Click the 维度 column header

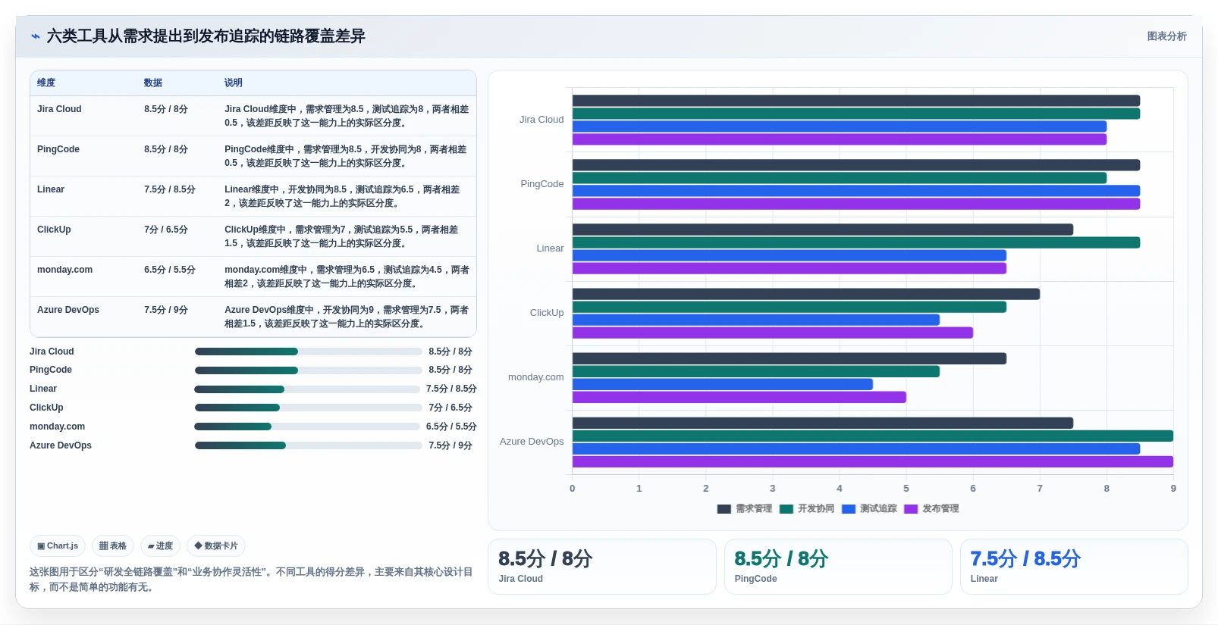tap(46, 83)
